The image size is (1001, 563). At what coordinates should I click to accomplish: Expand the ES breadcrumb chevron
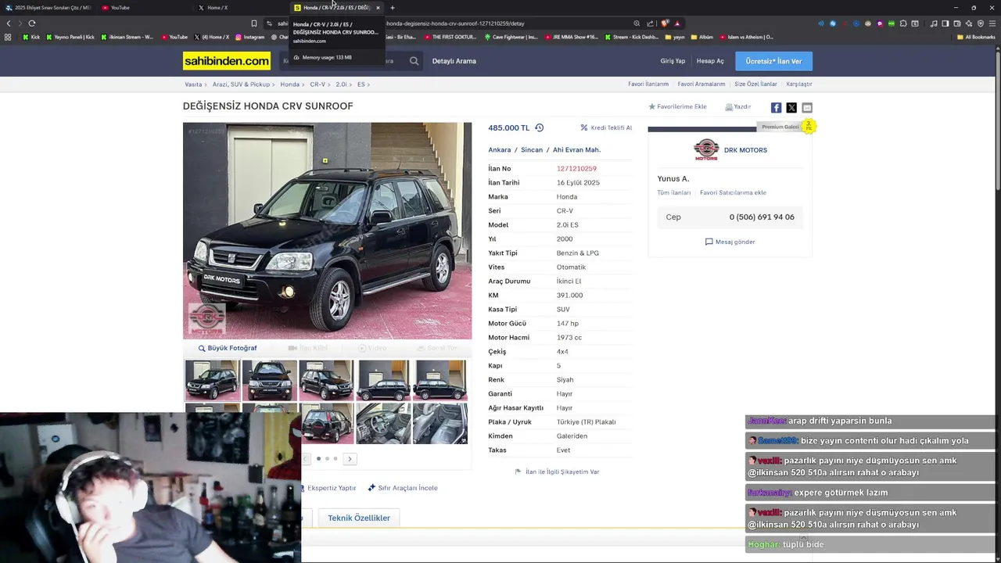point(368,84)
